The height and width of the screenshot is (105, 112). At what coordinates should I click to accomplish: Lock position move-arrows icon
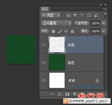point(66,31)
